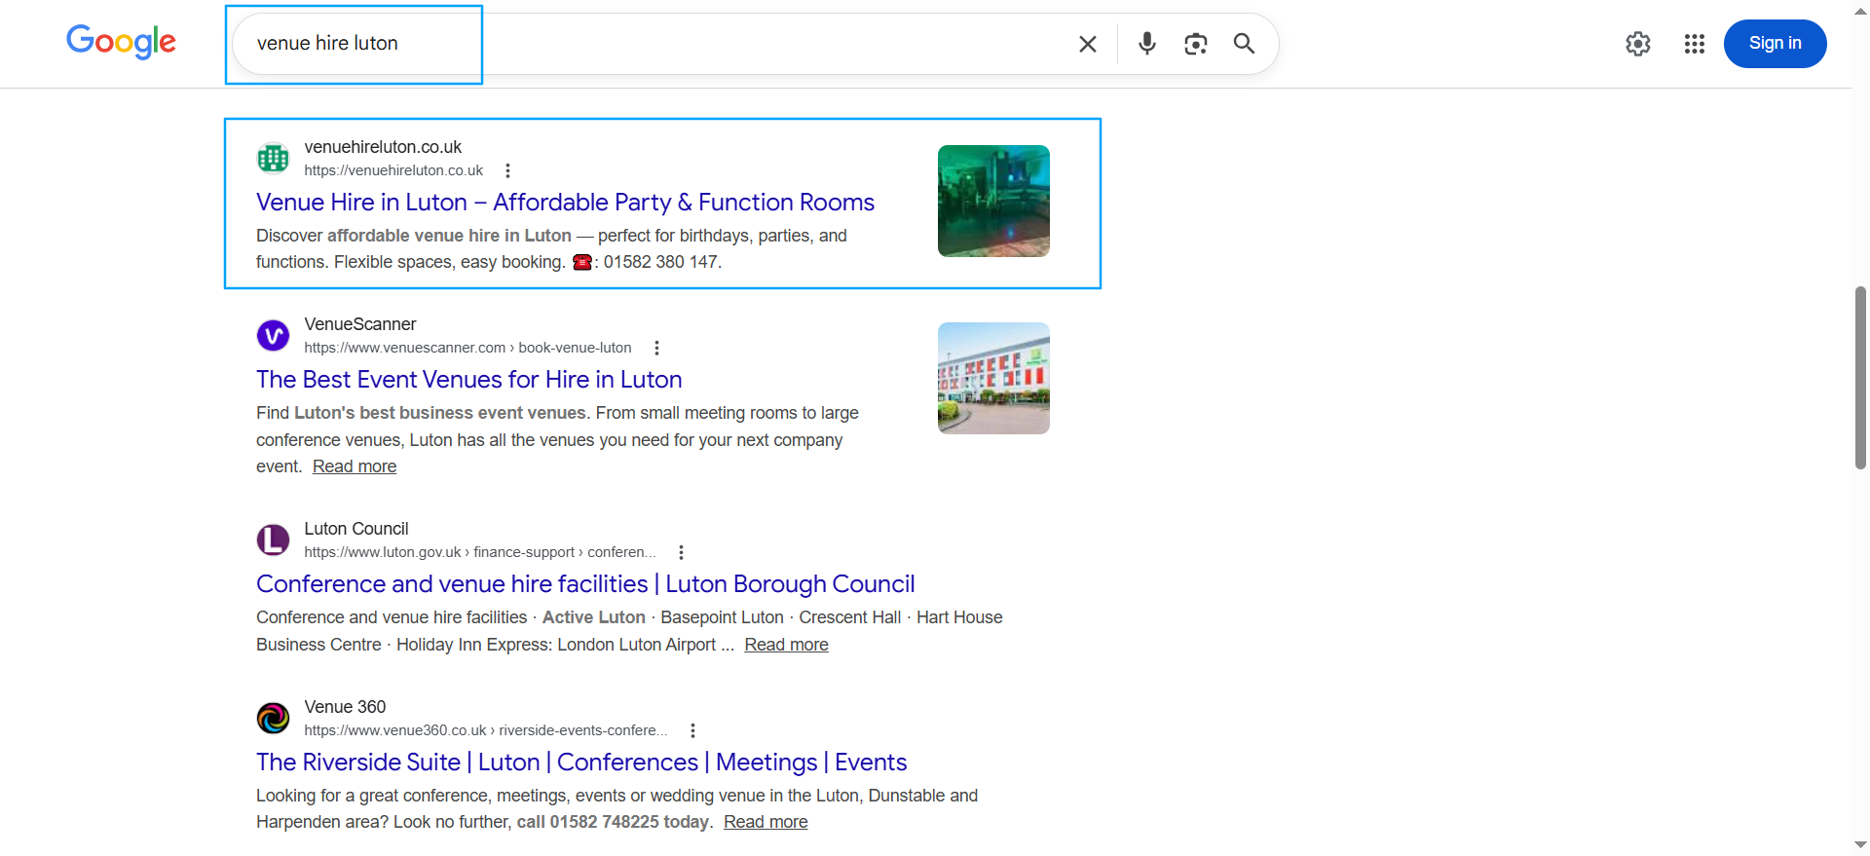Open Venue Hire in Luton – Affordable Party result
This screenshot has width=1870, height=856.
565,202
